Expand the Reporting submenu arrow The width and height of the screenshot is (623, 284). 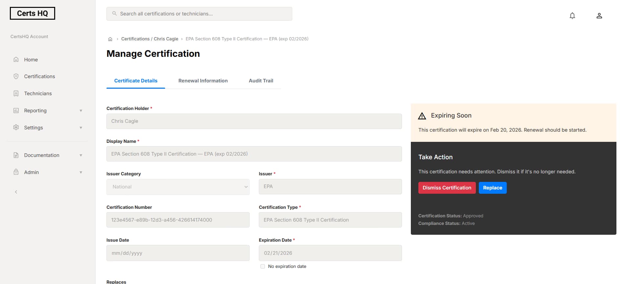point(81,111)
